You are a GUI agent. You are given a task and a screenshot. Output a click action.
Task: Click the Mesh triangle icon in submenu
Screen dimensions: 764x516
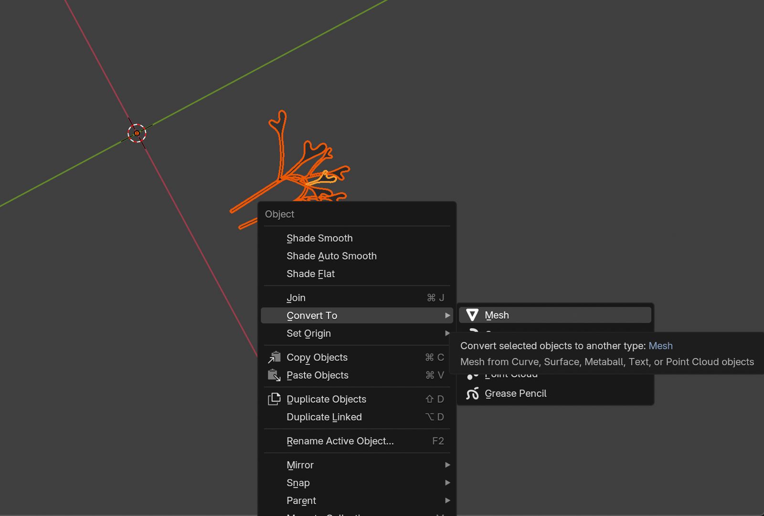[x=472, y=315]
